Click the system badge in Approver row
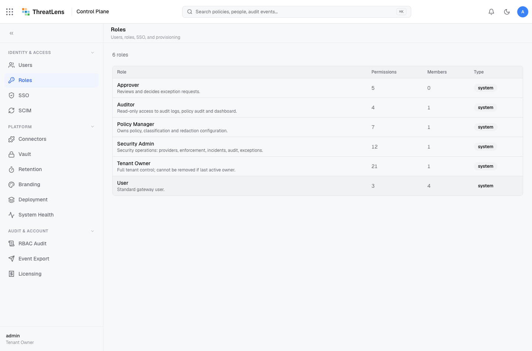Screen dimensions: 532x351 click(485, 88)
